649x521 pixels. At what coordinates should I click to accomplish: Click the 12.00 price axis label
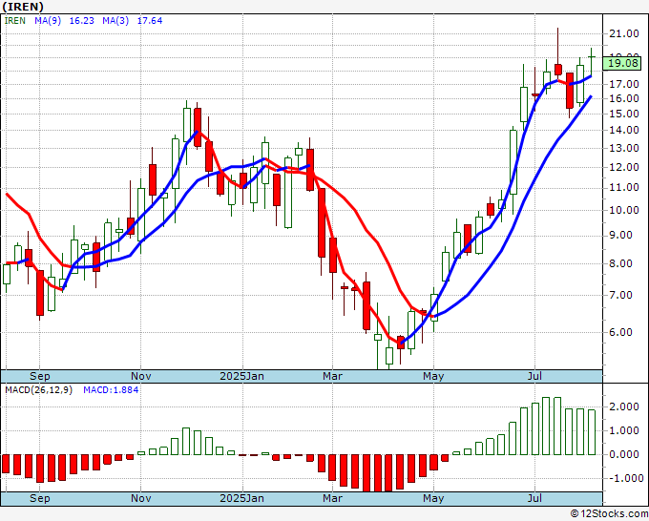coord(624,167)
